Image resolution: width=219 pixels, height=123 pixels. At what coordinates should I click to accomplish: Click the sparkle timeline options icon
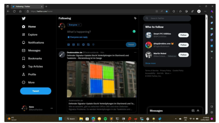[135, 18]
